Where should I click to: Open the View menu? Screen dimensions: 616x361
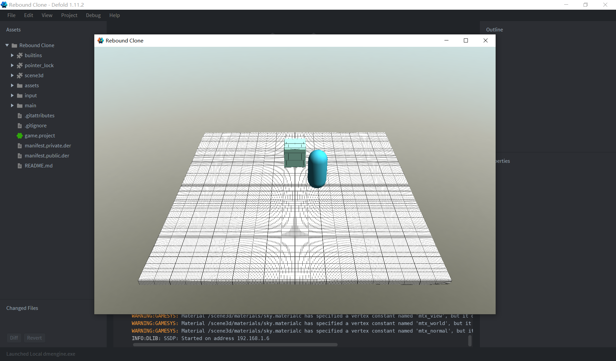pos(47,15)
